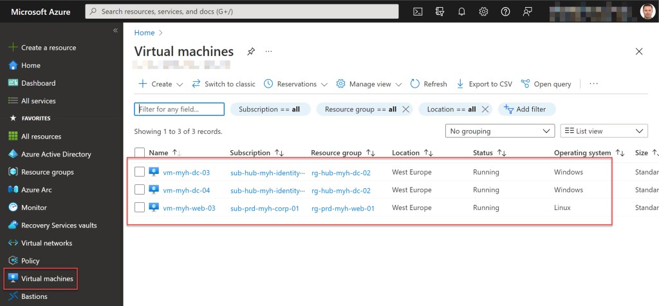Tick the vm-myh-dc-04 row checkbox
This screenshot has width=659, height=306.
pos(140,190)
